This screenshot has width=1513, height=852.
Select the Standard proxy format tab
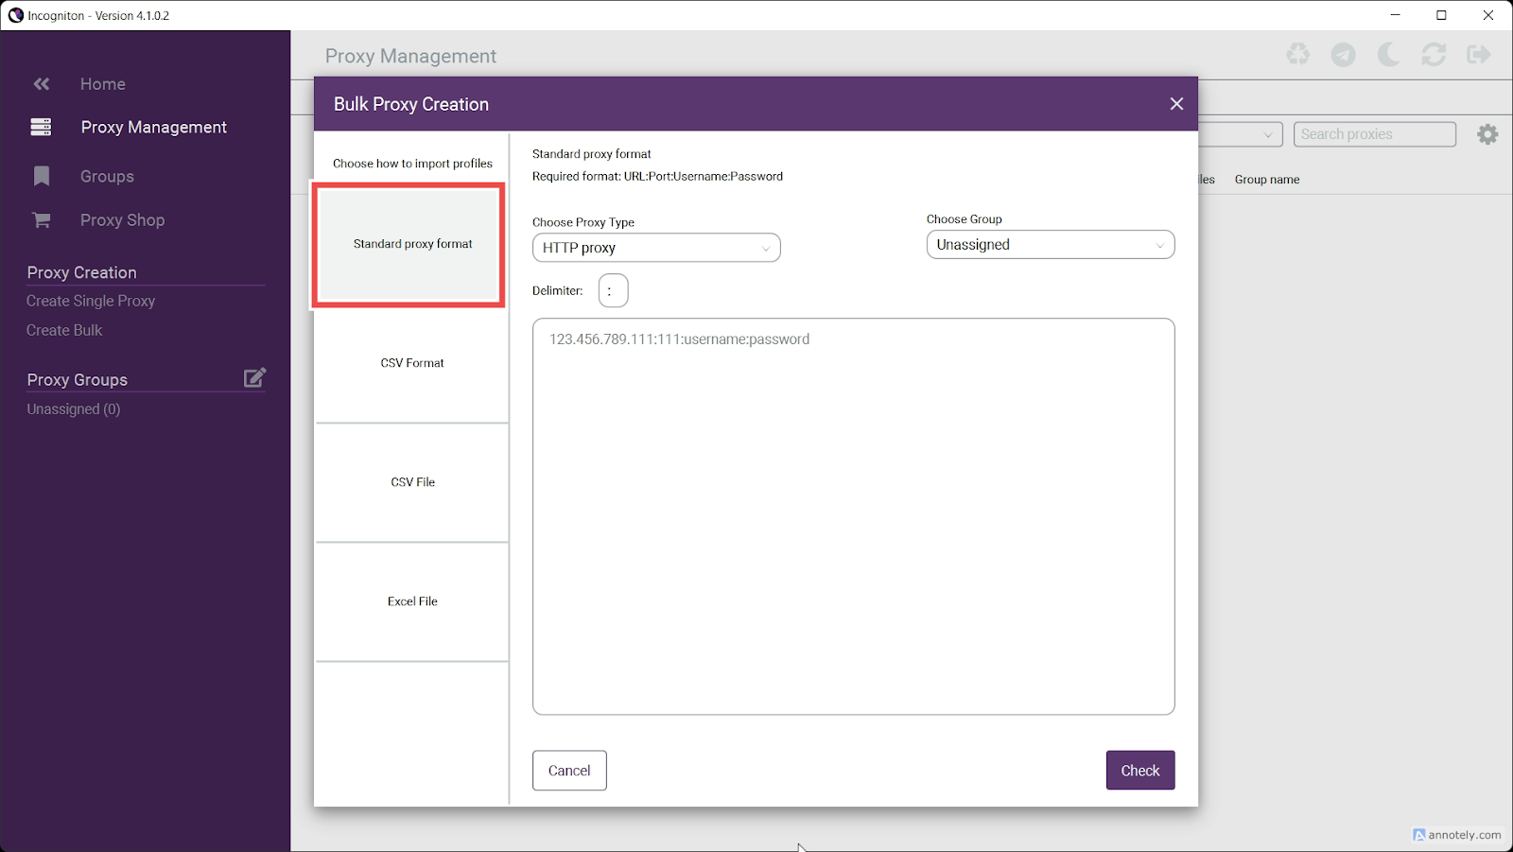point(409,244)
